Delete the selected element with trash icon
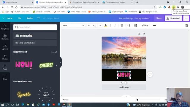 tap(187, 26)
